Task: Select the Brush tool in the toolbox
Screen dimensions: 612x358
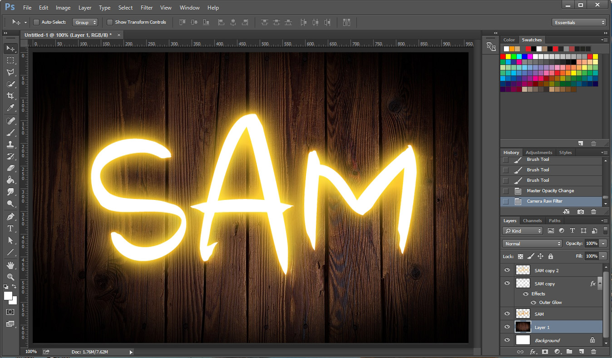Action: (x=10, y=133)
